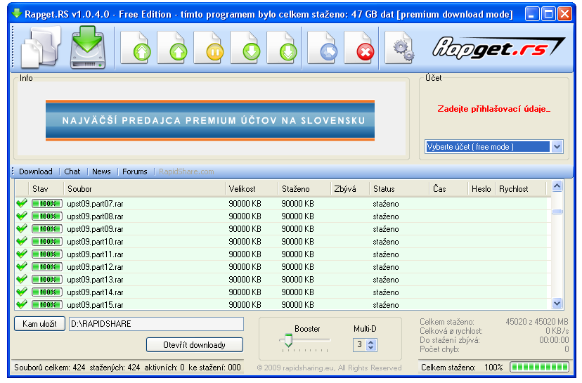Click green checkmark of upst09.part13.rar

(x=22, y=279)
